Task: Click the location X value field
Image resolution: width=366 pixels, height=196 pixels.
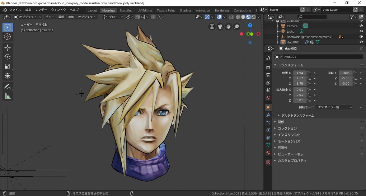Action: tap(300, 73)
